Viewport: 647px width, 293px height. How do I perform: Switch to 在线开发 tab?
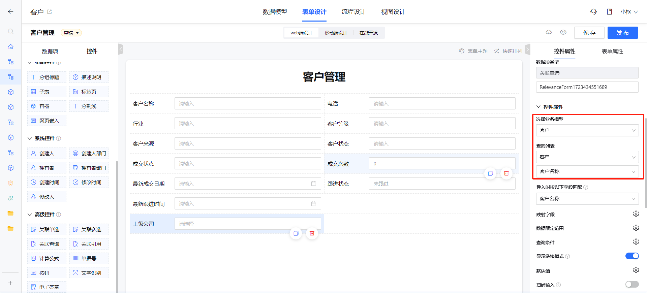point(369,33)
